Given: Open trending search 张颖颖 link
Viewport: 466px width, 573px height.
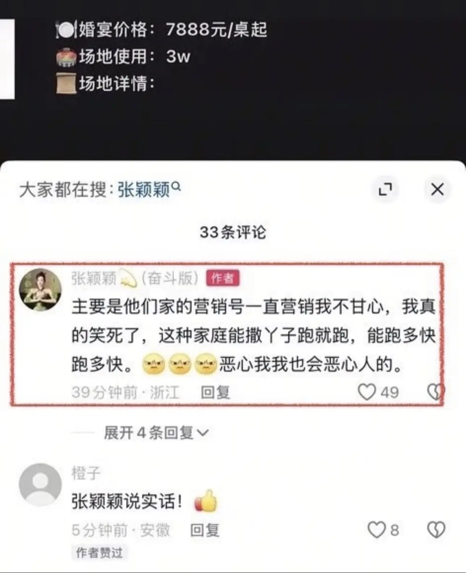Looking at the screenshot, I should [144, 189].
